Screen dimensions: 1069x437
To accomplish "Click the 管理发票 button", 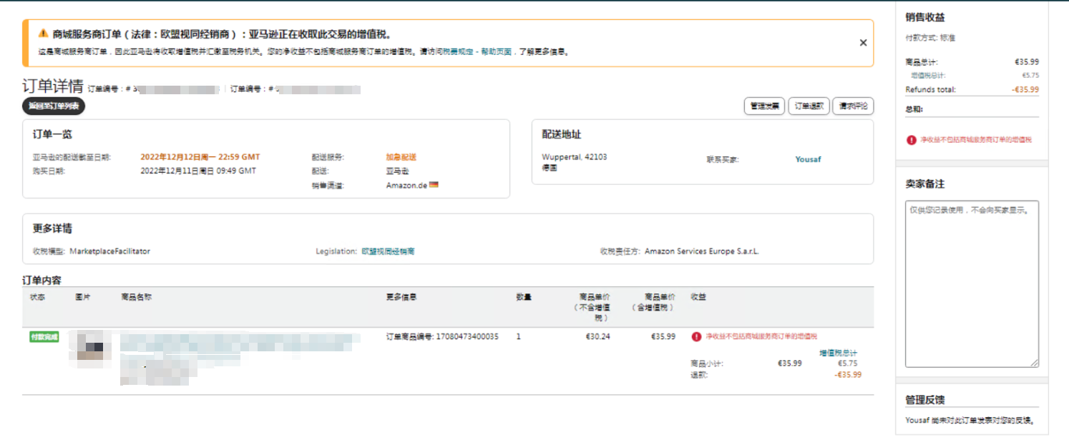I will click(x=765, y=106).
